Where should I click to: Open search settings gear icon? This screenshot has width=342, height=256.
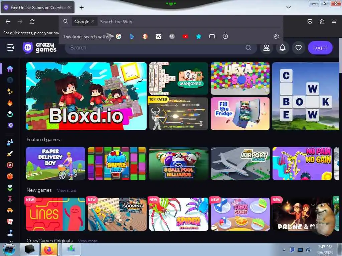tap(276, 36)
